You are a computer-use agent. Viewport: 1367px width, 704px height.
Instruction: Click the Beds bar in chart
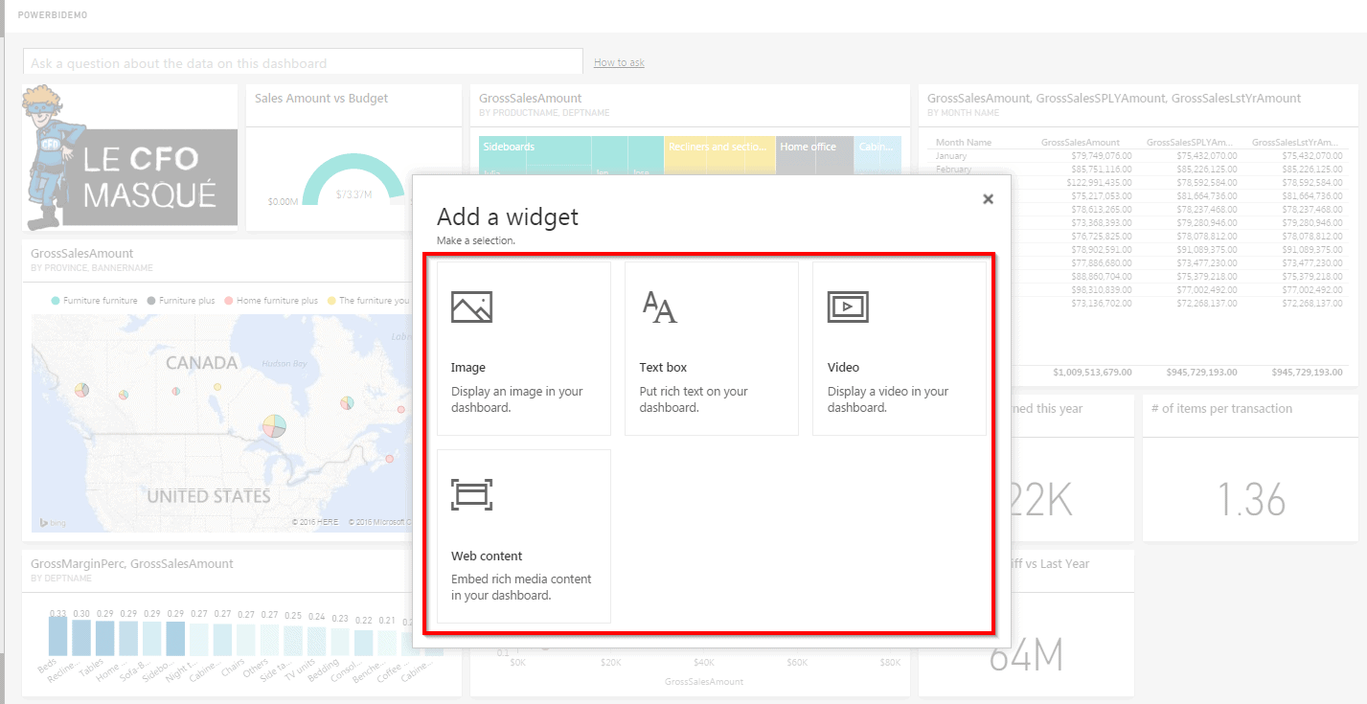point(58,636)
